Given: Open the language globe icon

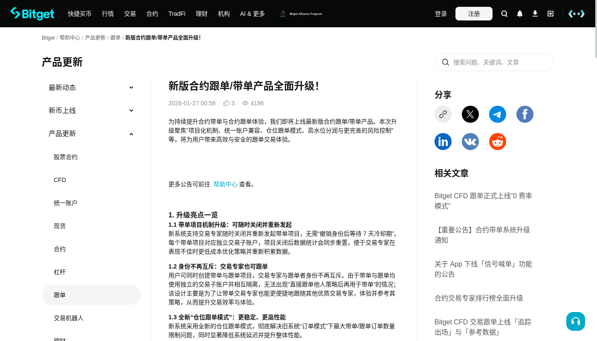Looking at the screenshot, I should (551, 14).
